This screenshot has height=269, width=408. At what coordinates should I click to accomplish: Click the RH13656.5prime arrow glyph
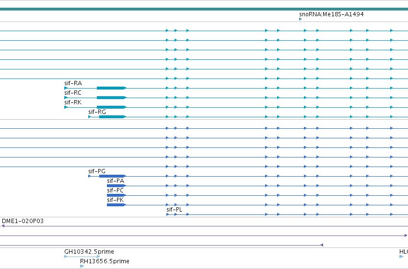82,266
